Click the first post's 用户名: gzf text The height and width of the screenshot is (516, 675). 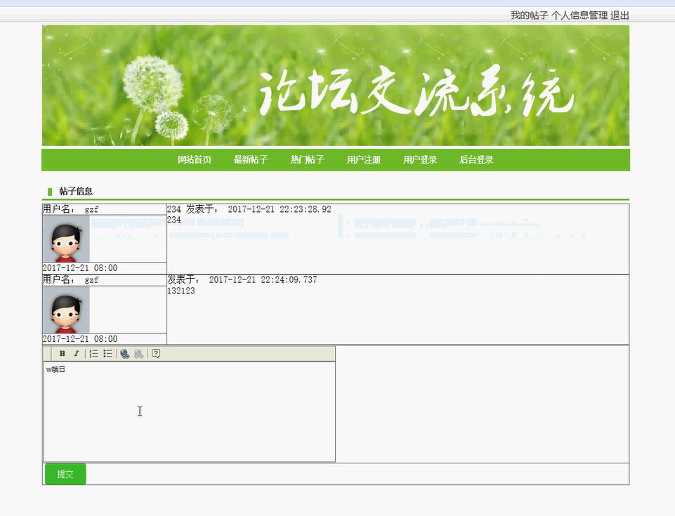point(71,209)
